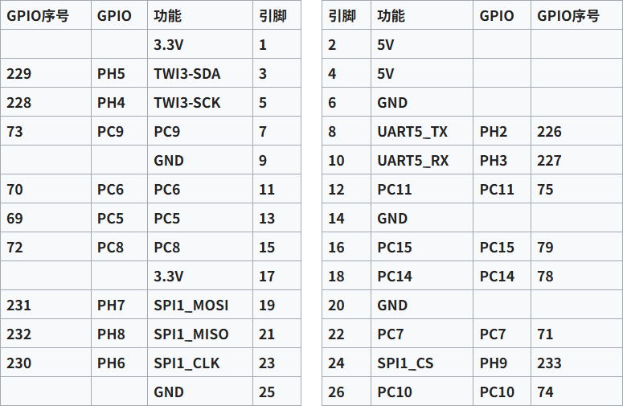Select the UART5_TX cell

click(x=412, y=132)
